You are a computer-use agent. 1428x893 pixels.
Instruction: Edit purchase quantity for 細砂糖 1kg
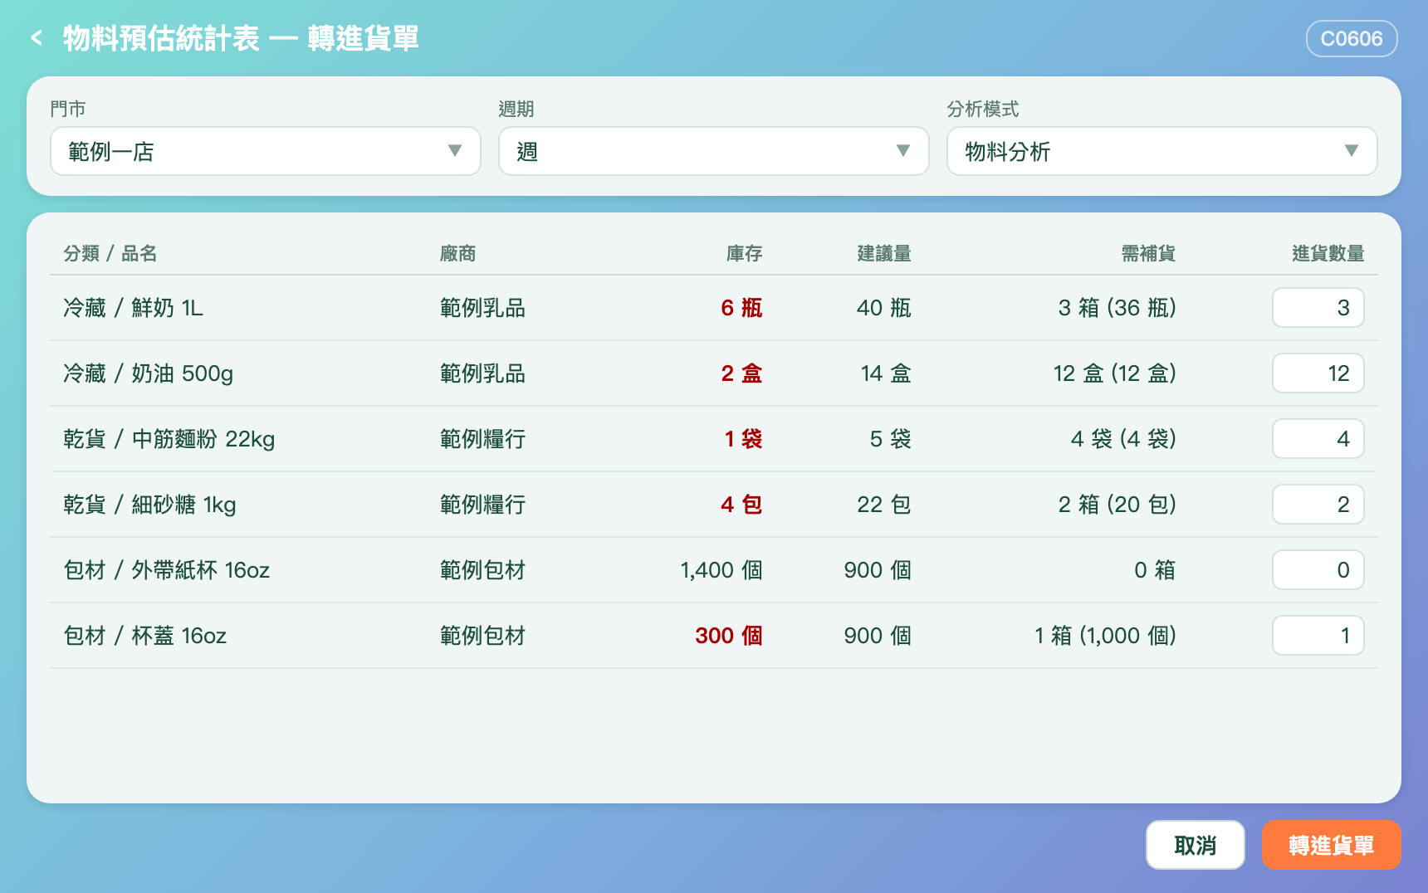coord(1318,505)
